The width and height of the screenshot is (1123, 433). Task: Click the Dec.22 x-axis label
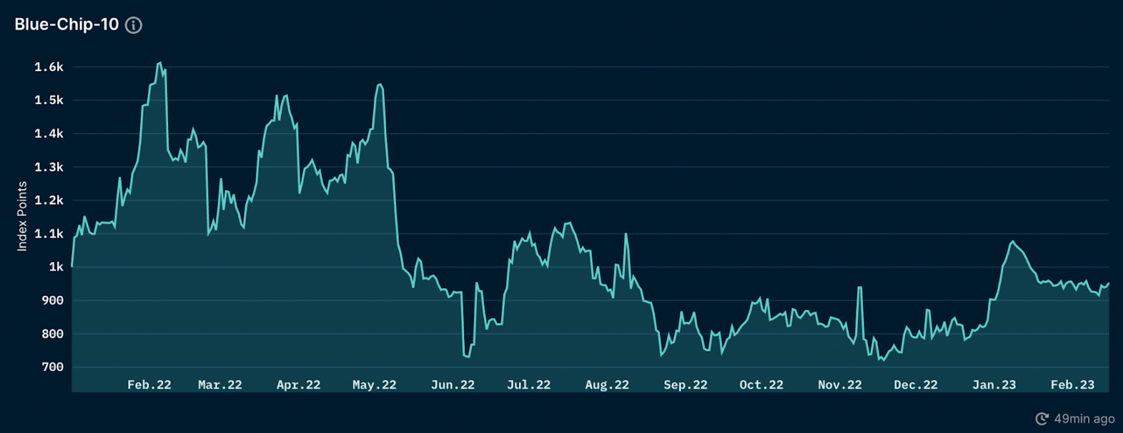[x=916, y=385]
